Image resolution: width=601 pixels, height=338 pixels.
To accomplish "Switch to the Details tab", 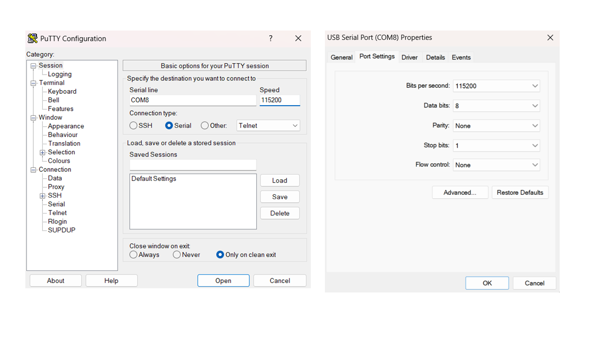I will pos(435,57).
